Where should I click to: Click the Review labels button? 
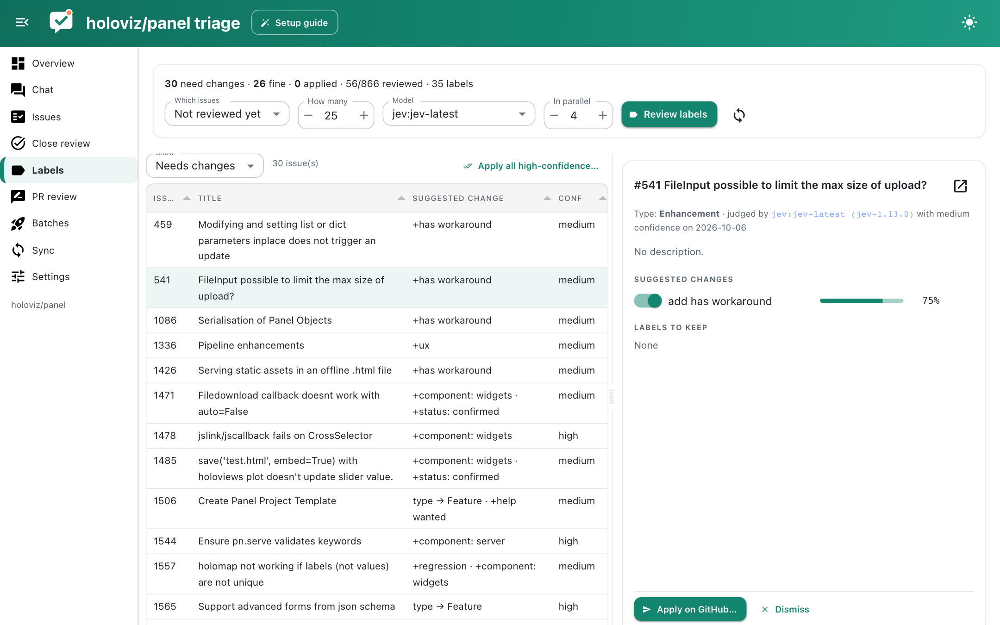tap(669, 114)
